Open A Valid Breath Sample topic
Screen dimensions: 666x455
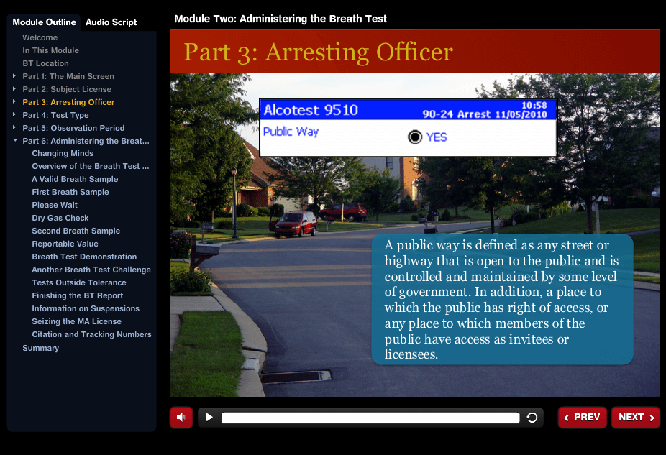click(75, 179)
